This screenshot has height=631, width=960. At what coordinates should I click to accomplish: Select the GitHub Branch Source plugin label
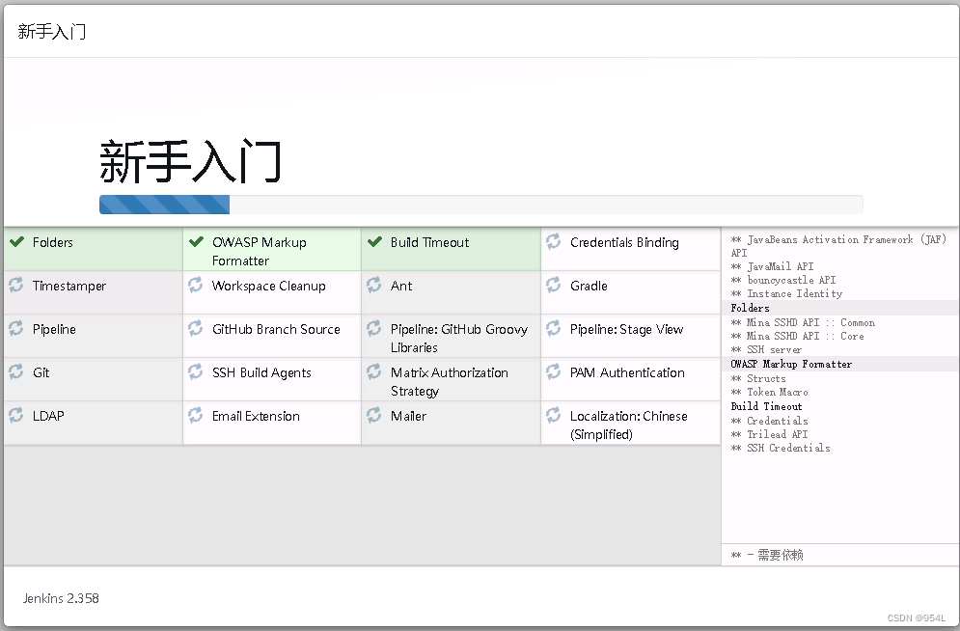pos(276,329)
